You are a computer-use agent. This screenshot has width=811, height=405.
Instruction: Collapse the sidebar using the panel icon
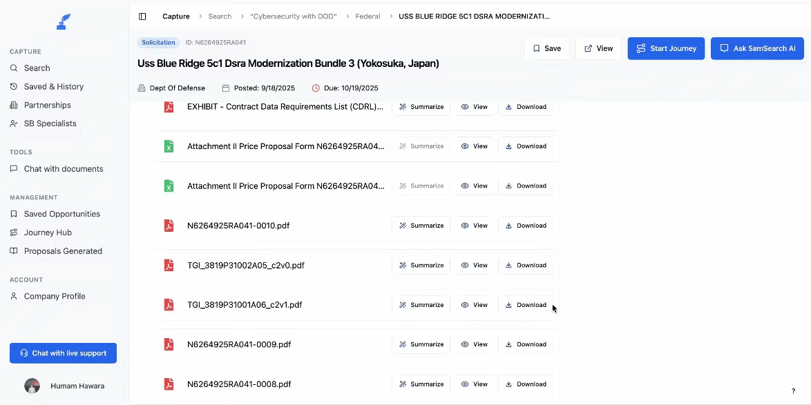coord(142,16)
